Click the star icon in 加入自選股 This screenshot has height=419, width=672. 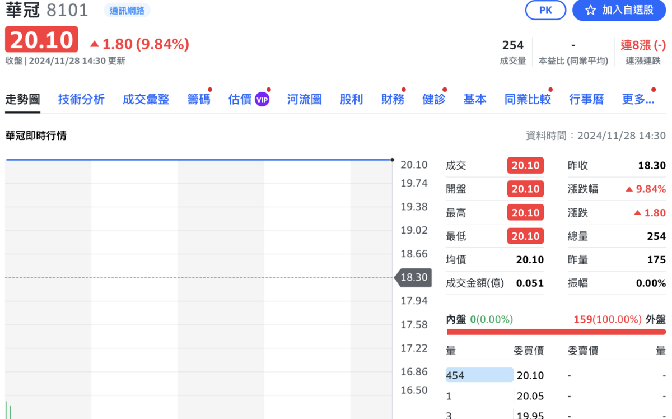[590, 10]
